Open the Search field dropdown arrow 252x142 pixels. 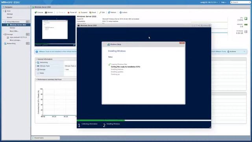(250, 2)
